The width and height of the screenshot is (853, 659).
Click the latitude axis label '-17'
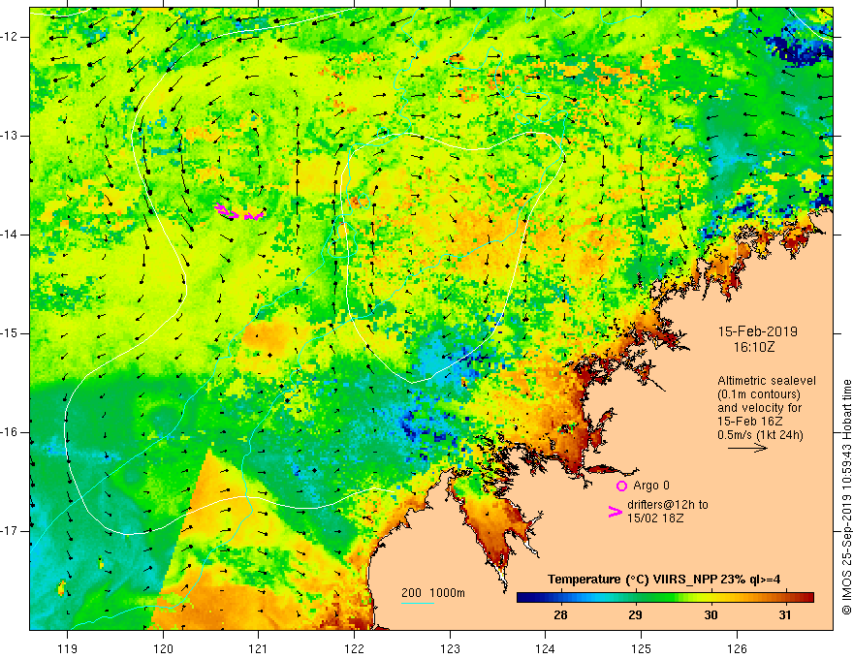click(10, 531)
